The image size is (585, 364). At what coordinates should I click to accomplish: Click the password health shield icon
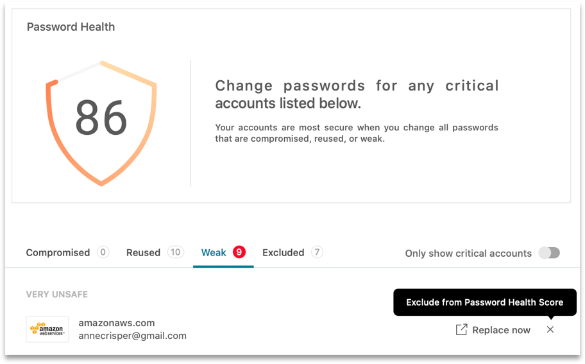point(101,123)
